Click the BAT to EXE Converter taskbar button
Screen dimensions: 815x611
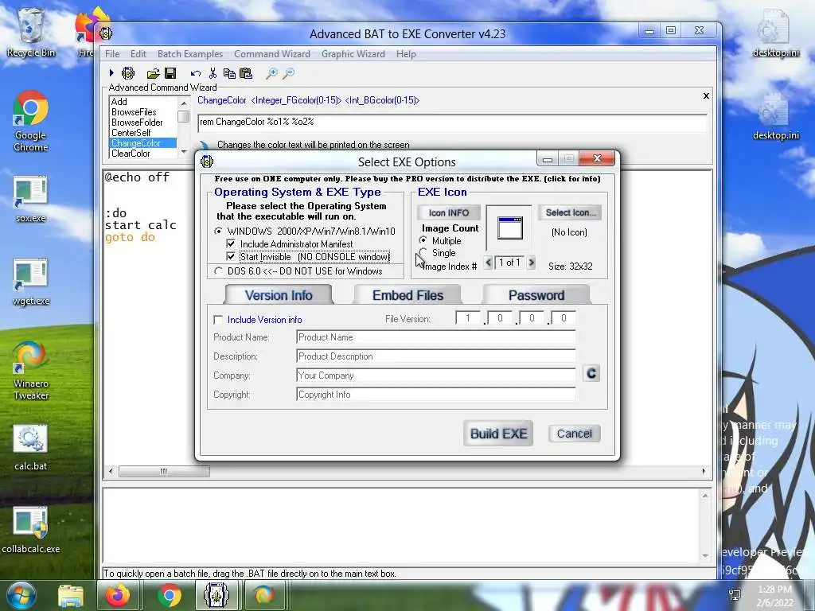point(216,595)
